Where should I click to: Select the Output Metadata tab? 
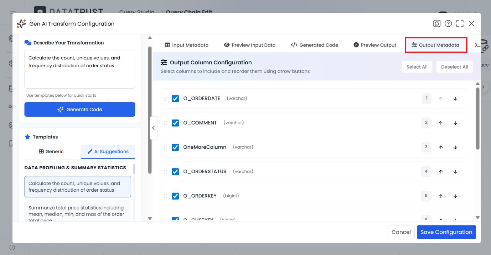click(436, 45)
